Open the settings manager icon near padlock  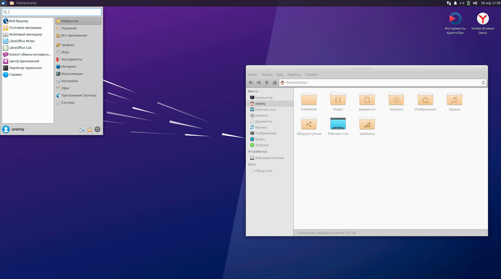[82, 129]
